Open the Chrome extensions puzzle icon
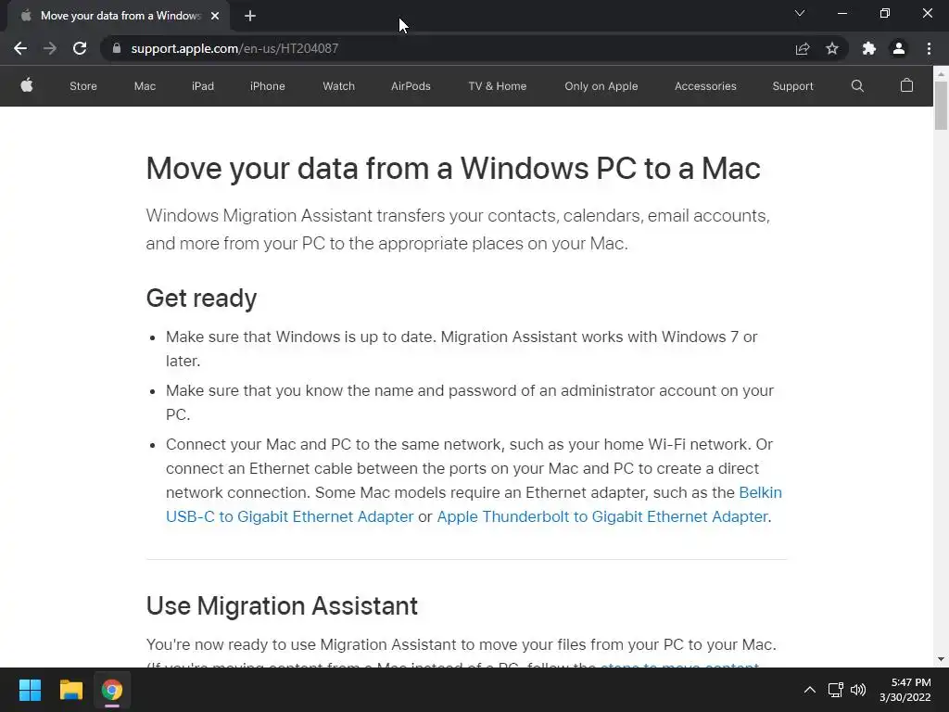 click(x=869, y=48)
